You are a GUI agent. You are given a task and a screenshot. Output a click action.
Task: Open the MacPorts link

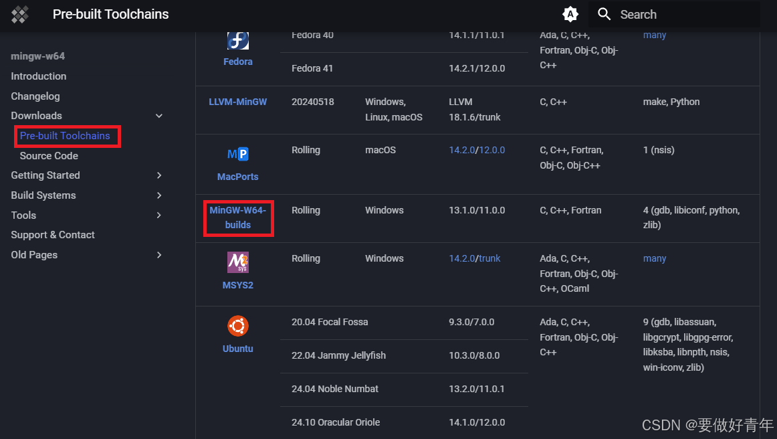click(x=238, y=177)
